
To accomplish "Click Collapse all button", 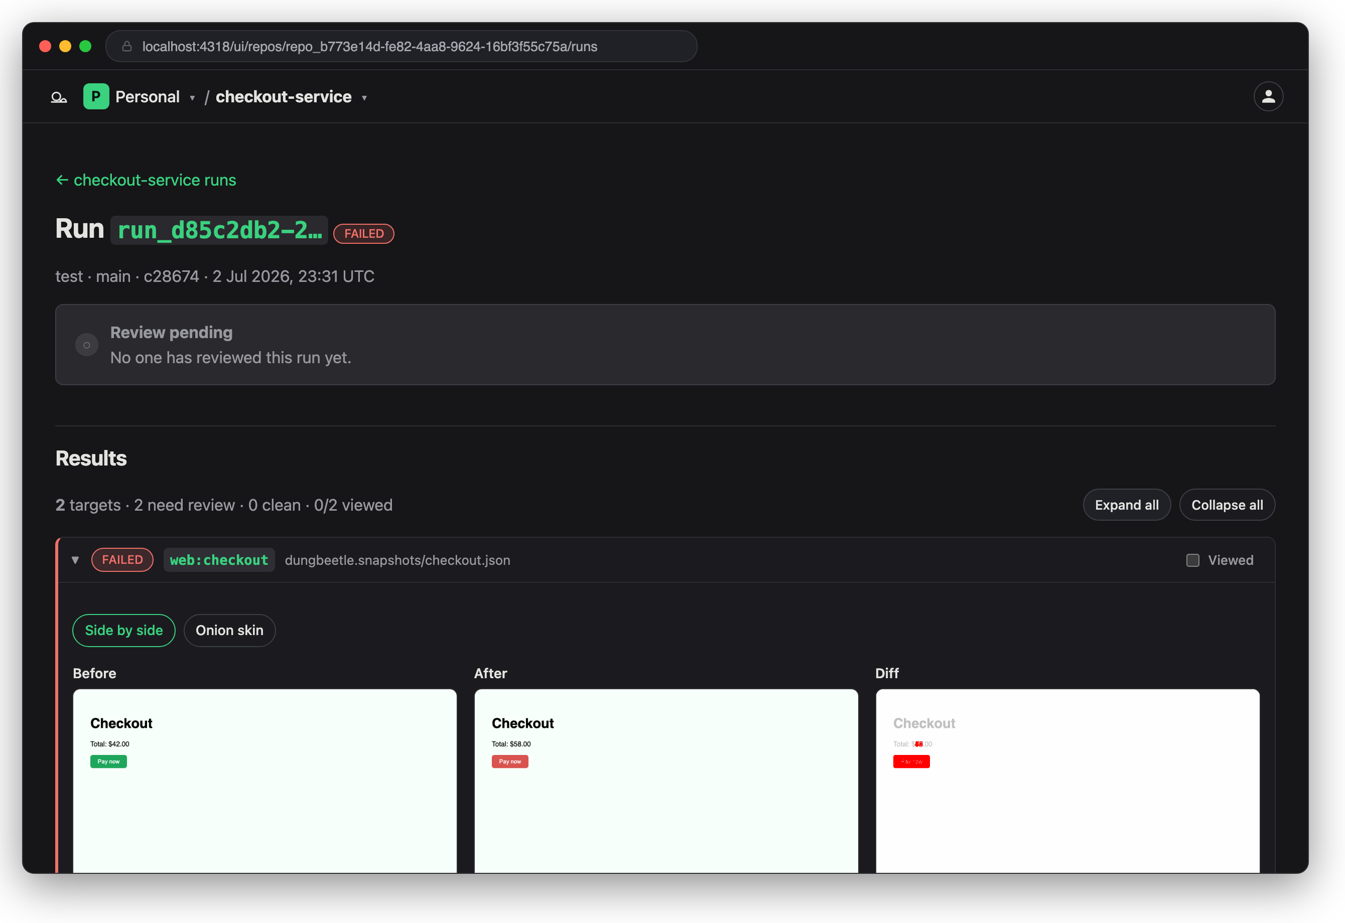I will click(x=1227, y=505).
